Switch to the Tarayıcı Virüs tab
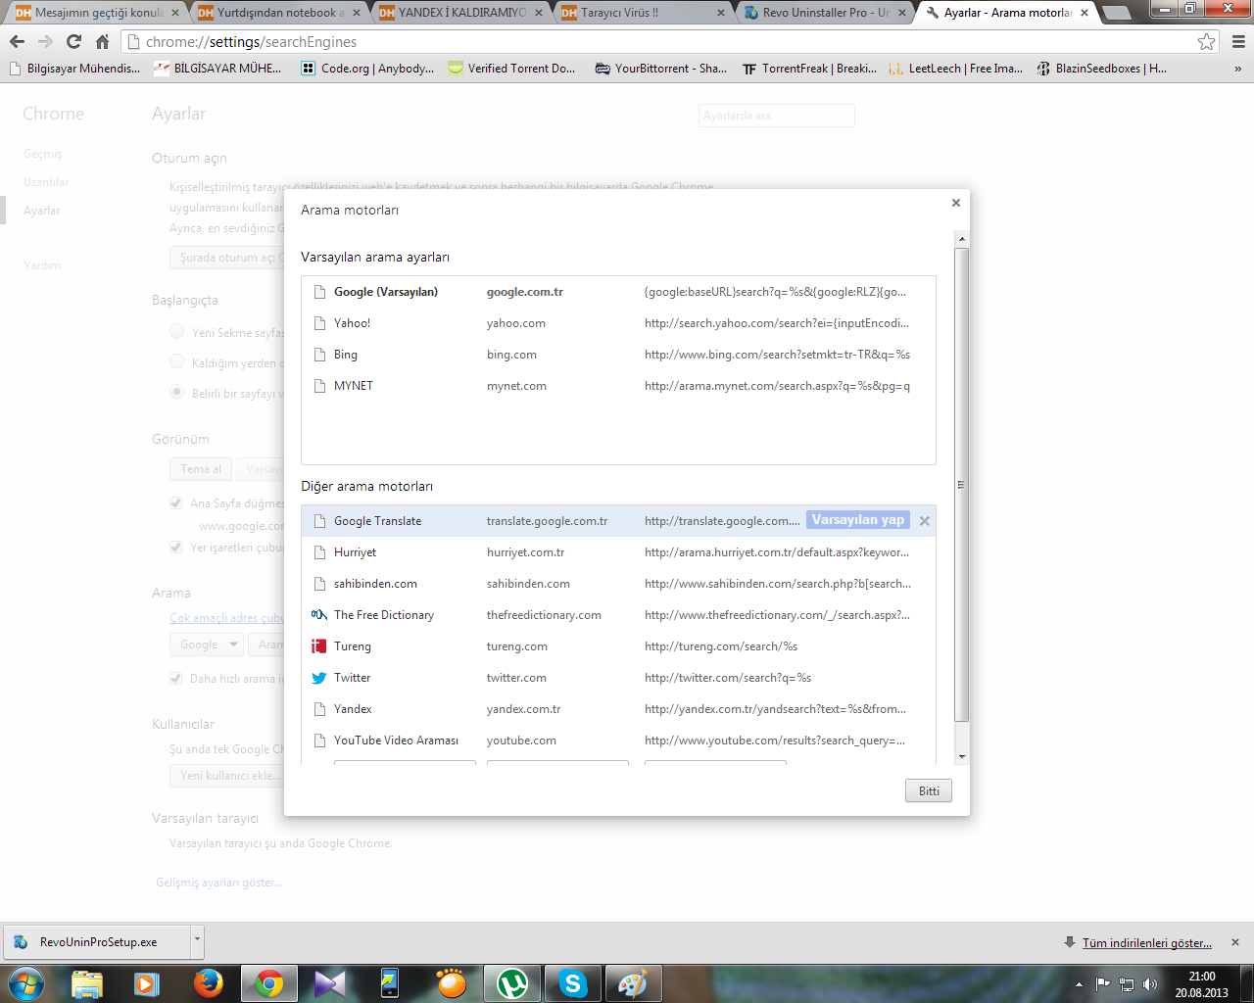 [641, 13]
